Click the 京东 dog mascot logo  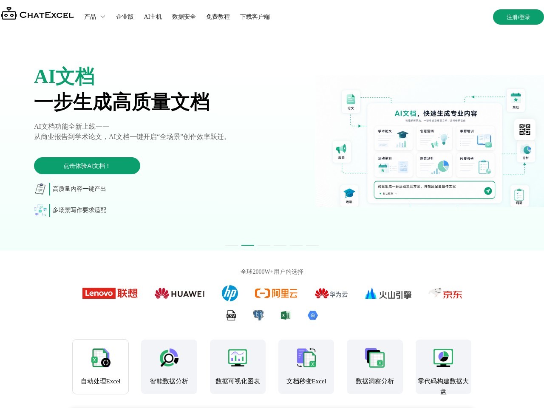pyautogui.click(x=445, y=293)
